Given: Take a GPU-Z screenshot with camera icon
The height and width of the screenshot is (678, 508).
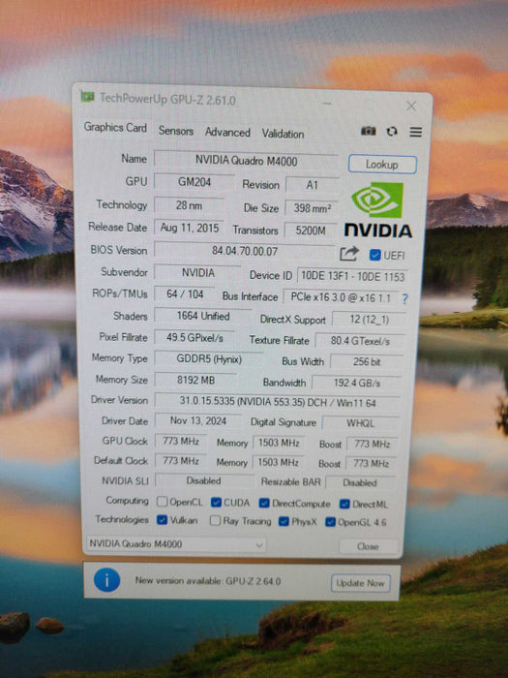Looking at the screenshot, I should click(x=368, y=131).
